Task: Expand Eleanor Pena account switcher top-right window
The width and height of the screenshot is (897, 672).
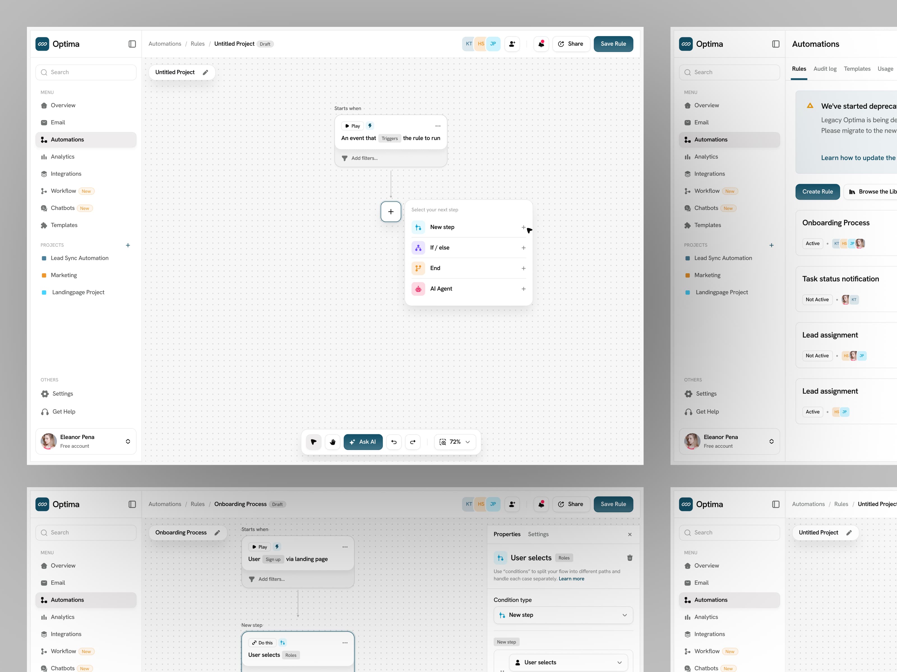Action: (x=772, y=442)
